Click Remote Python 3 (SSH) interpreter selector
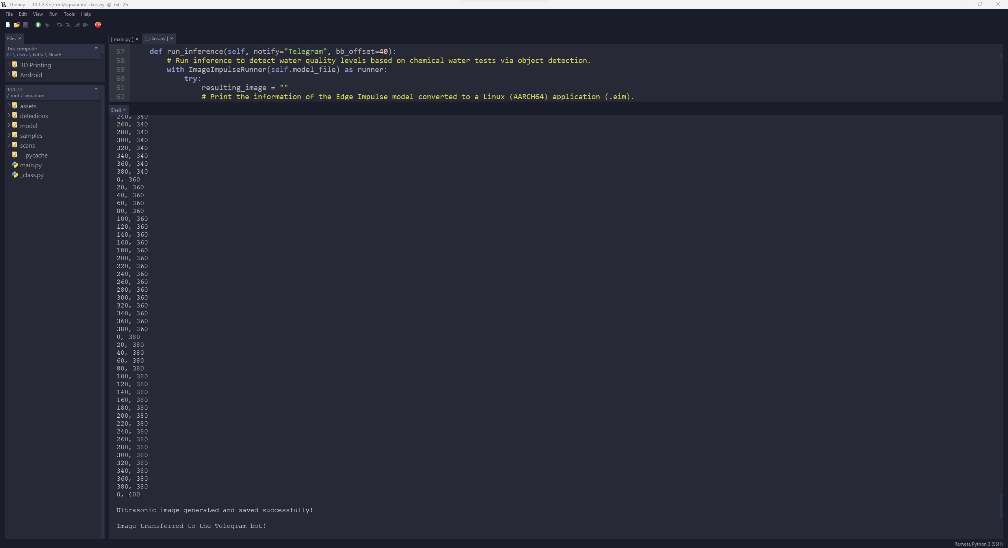This screenshot has height=548, width=1008. pyautogui.click(x=978, y=544)
